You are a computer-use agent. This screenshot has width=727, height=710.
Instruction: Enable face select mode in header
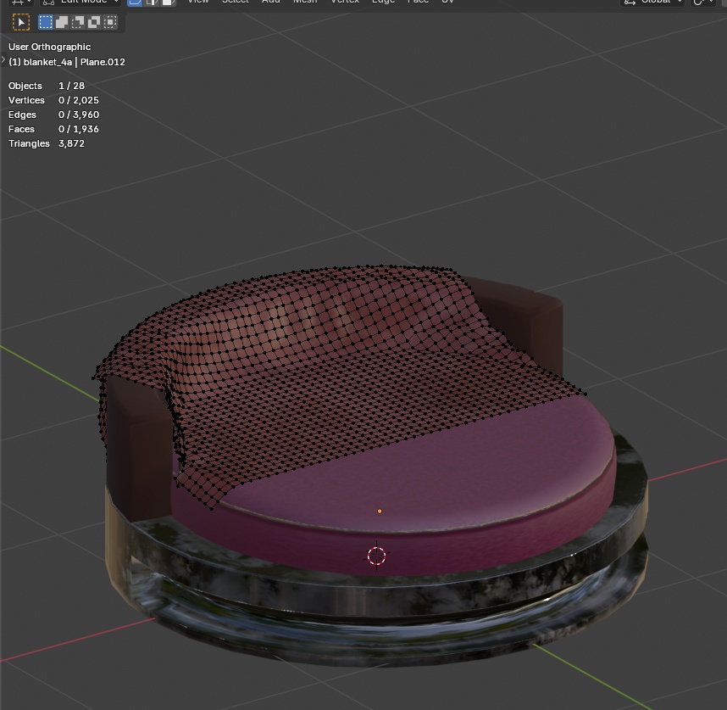coord(168,3)
